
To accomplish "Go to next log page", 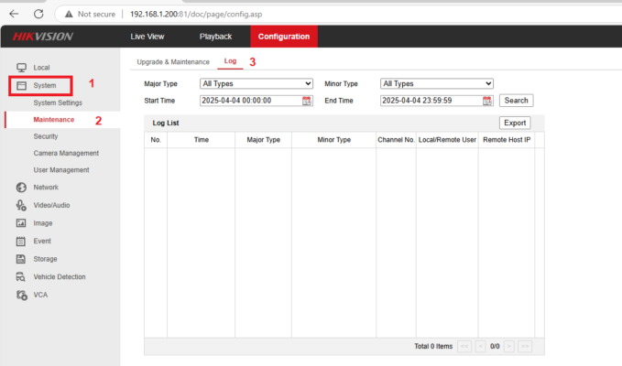I will click(509, 346).
